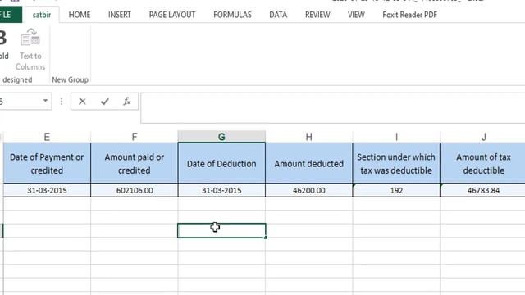Select the 31-03-2015 cell in column E

tap(47, 190)
